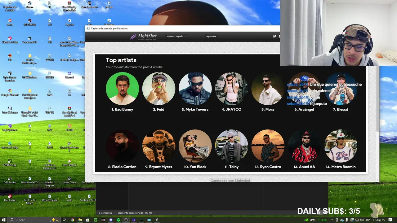
Task: Open the AdinRoss Template (1) file
Action: coord(50,164)
